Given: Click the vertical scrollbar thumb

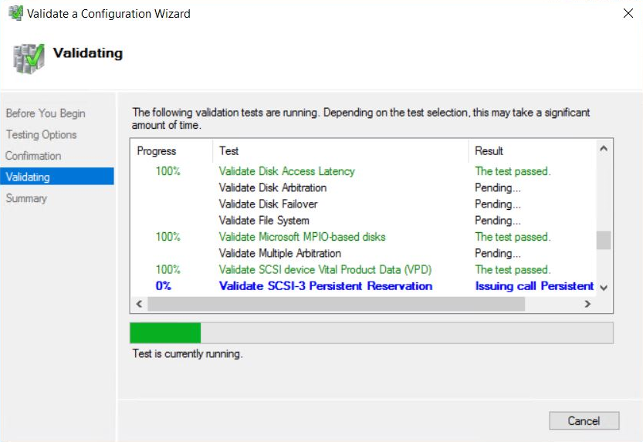Looking at the screenshot, I should (x=604, y=241).
